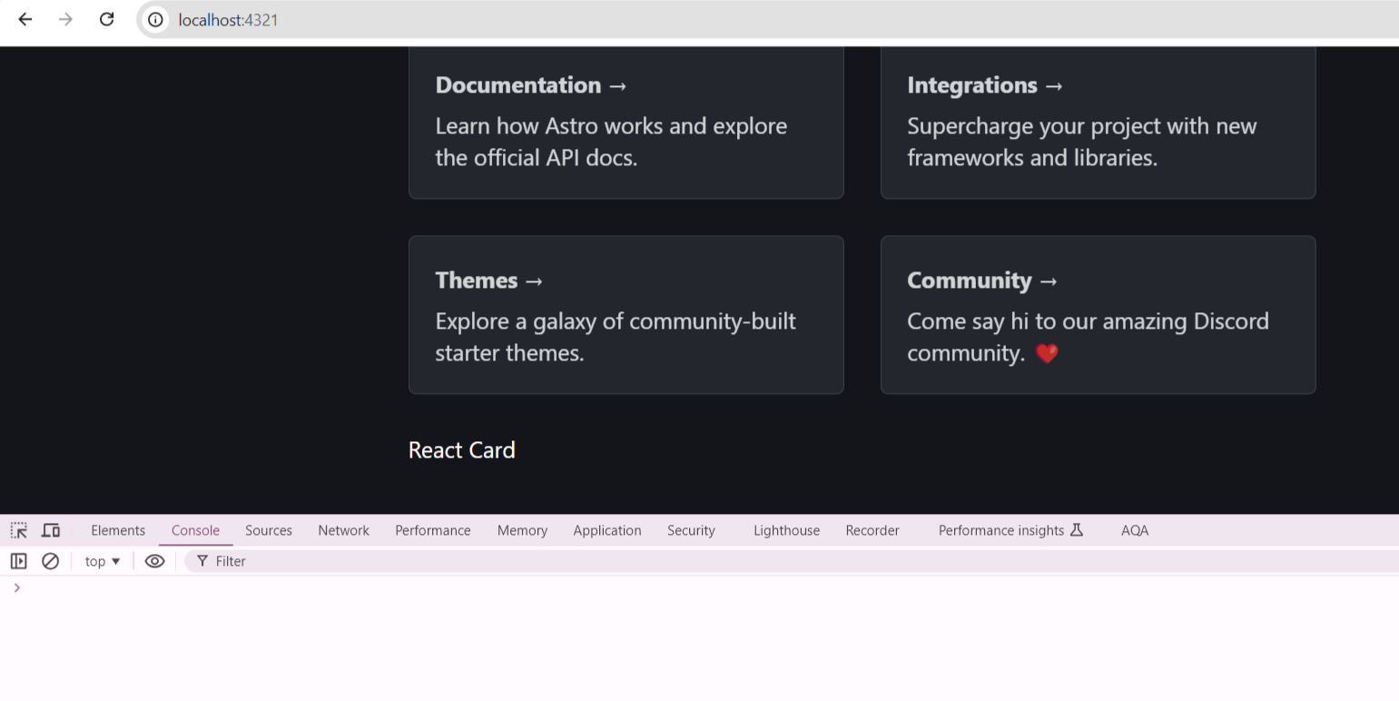Toggle the console sidebar panel
Viewport: 1399px width, 701px height.
point(18,560)
